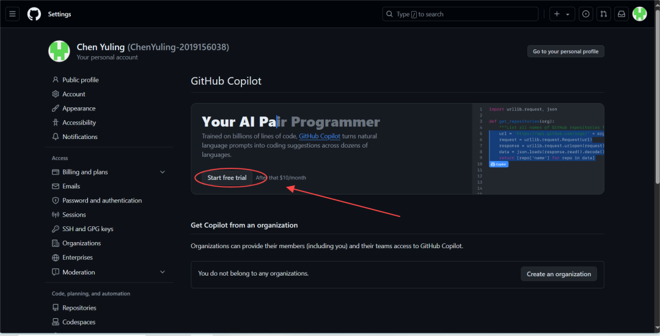Open the create new plus menu
Screen dimensions: 660x336
click(x=562, y=14)
